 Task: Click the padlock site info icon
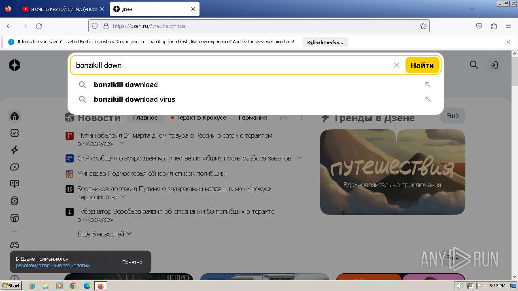pyautogui.click(x=106, y=26)
